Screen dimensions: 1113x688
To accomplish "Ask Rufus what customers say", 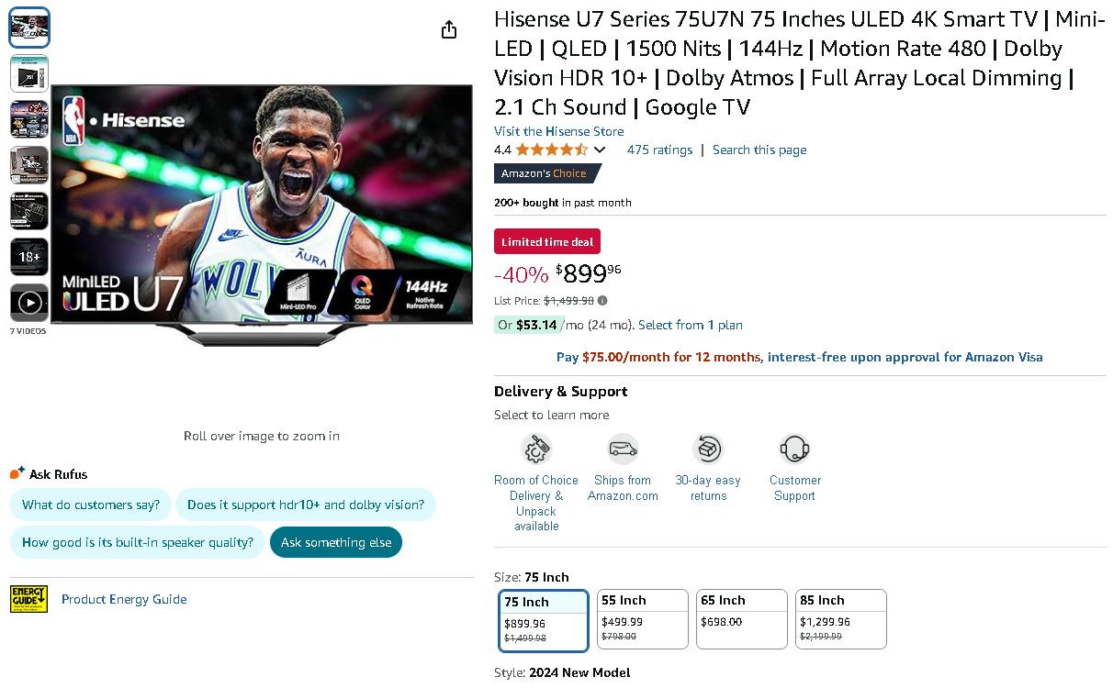I will click(91, 505).
